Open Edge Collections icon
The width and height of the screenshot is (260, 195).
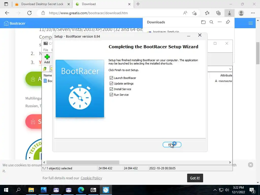(218, 13)
